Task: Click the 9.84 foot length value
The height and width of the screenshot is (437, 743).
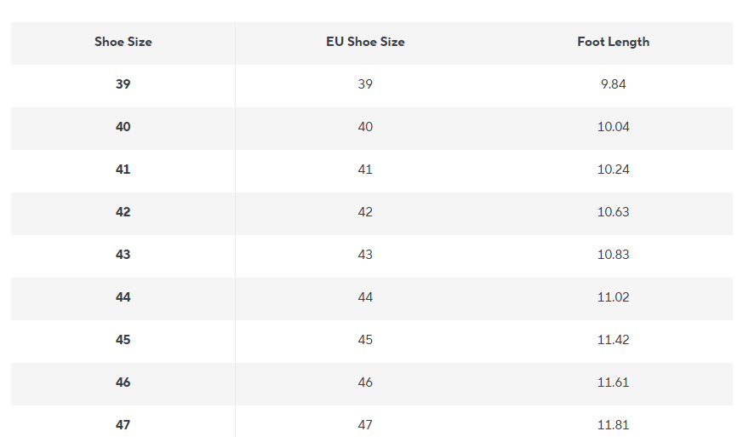Action: pyautogui.click(x=613, y=84)
